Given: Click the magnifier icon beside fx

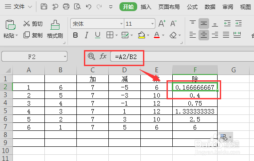Looking at the screenshot, I should click(91, 56).
